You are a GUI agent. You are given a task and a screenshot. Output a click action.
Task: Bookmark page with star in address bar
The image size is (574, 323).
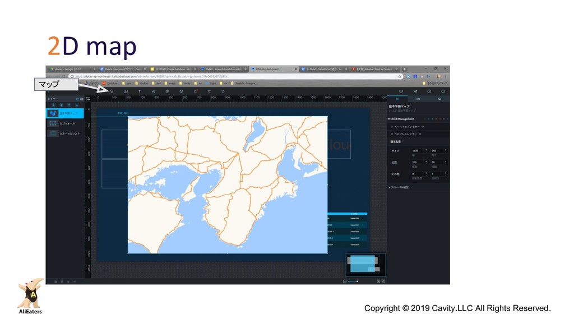(x=399, y=76)
